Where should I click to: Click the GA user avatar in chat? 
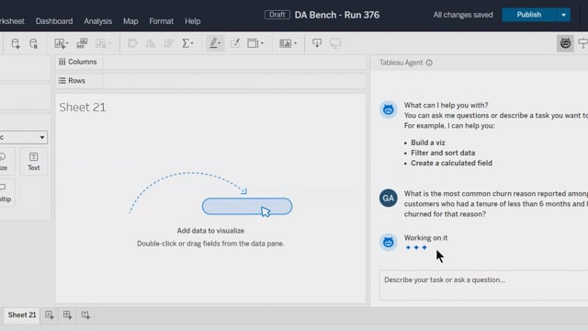pos(388,198)
